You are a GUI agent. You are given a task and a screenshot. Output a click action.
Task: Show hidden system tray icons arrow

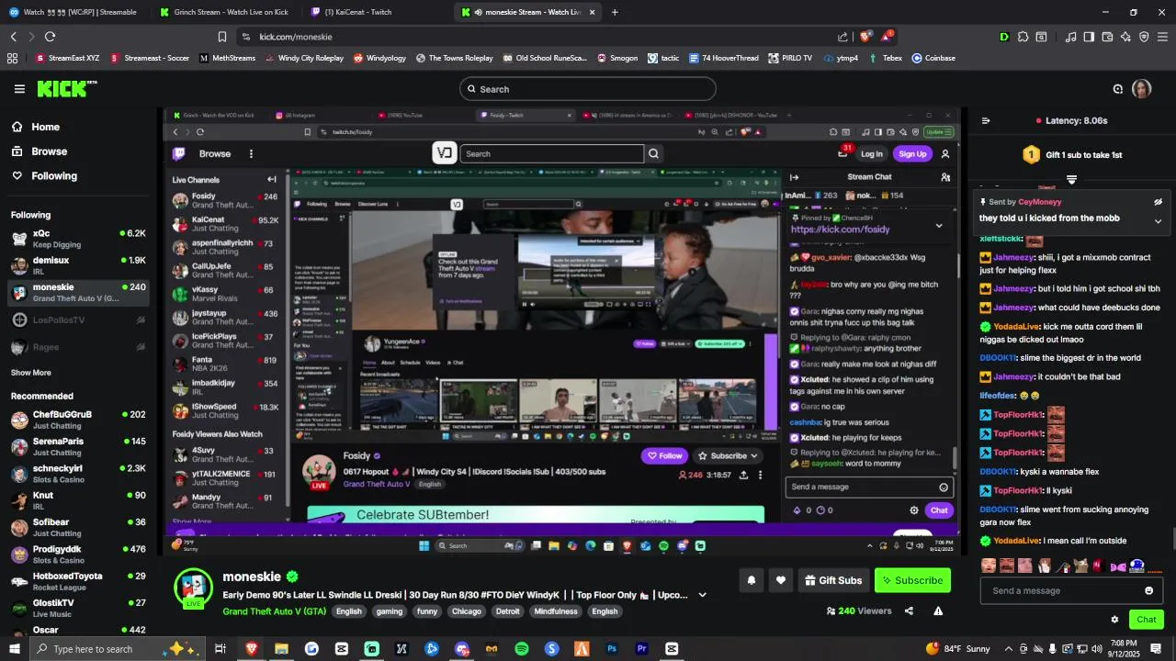(1009, 649)
